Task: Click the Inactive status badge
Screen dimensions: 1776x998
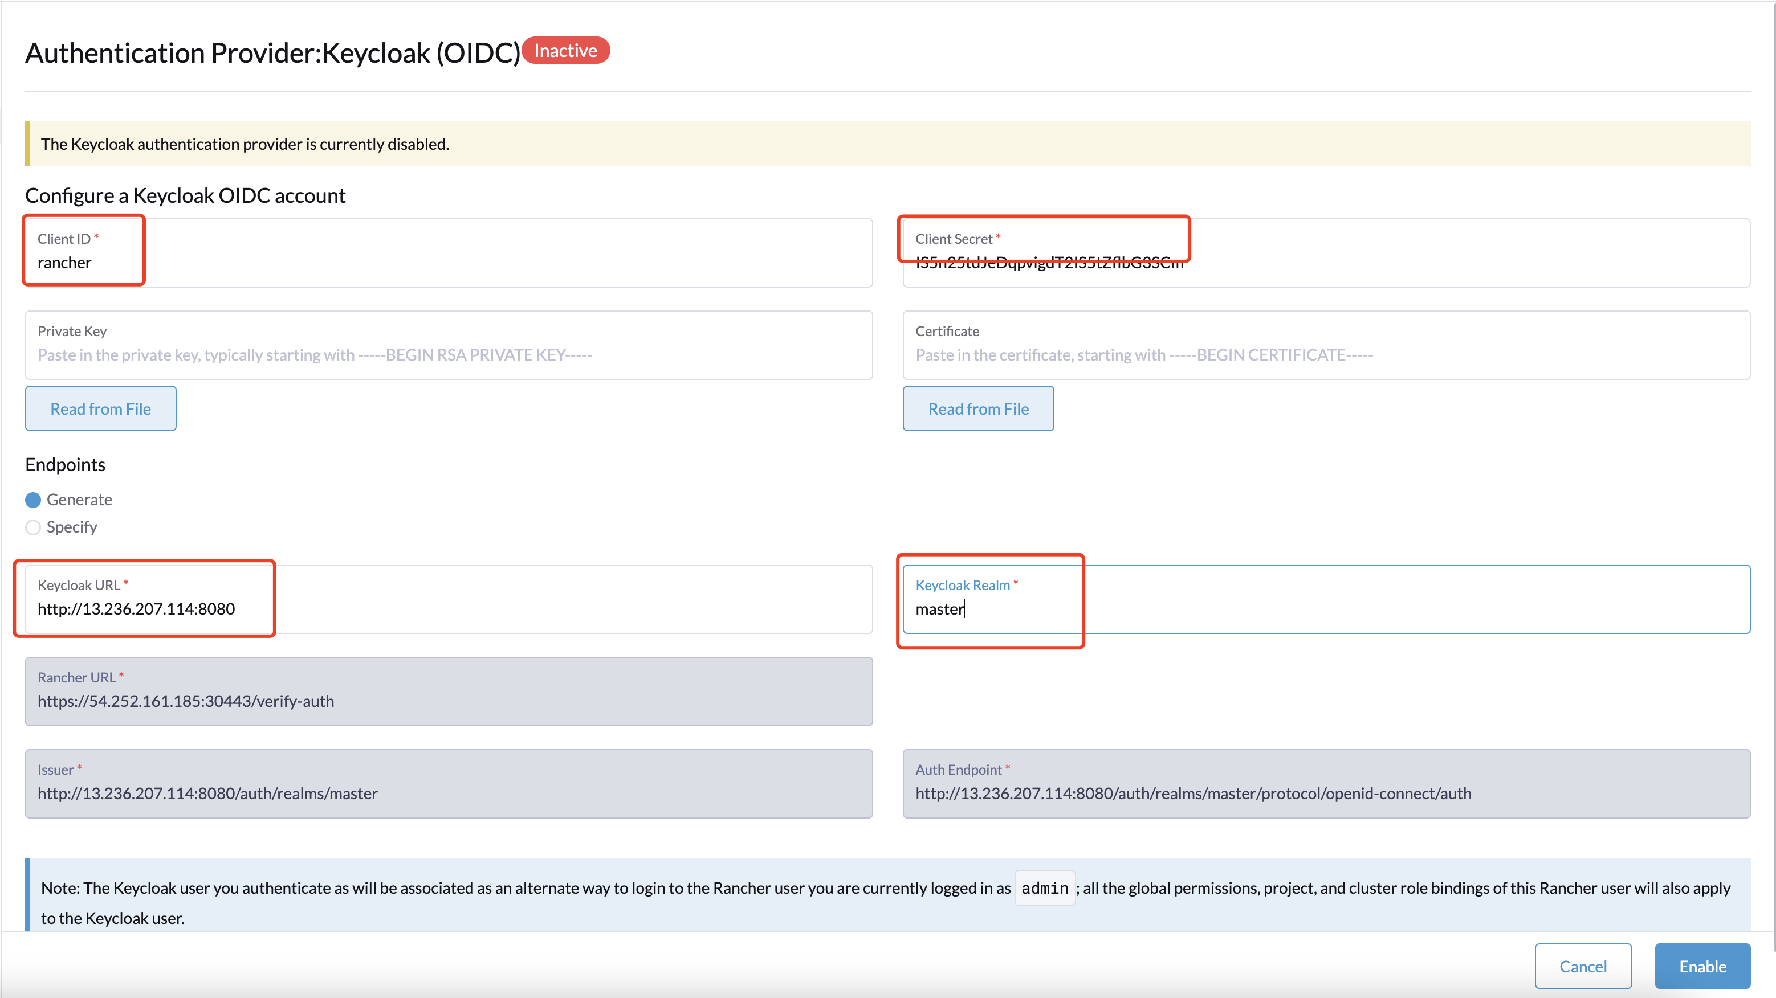Action: [x=565, y=50]
